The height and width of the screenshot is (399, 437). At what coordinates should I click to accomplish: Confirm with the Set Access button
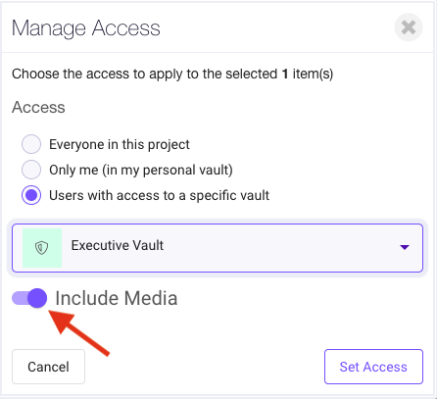point(373,367)
